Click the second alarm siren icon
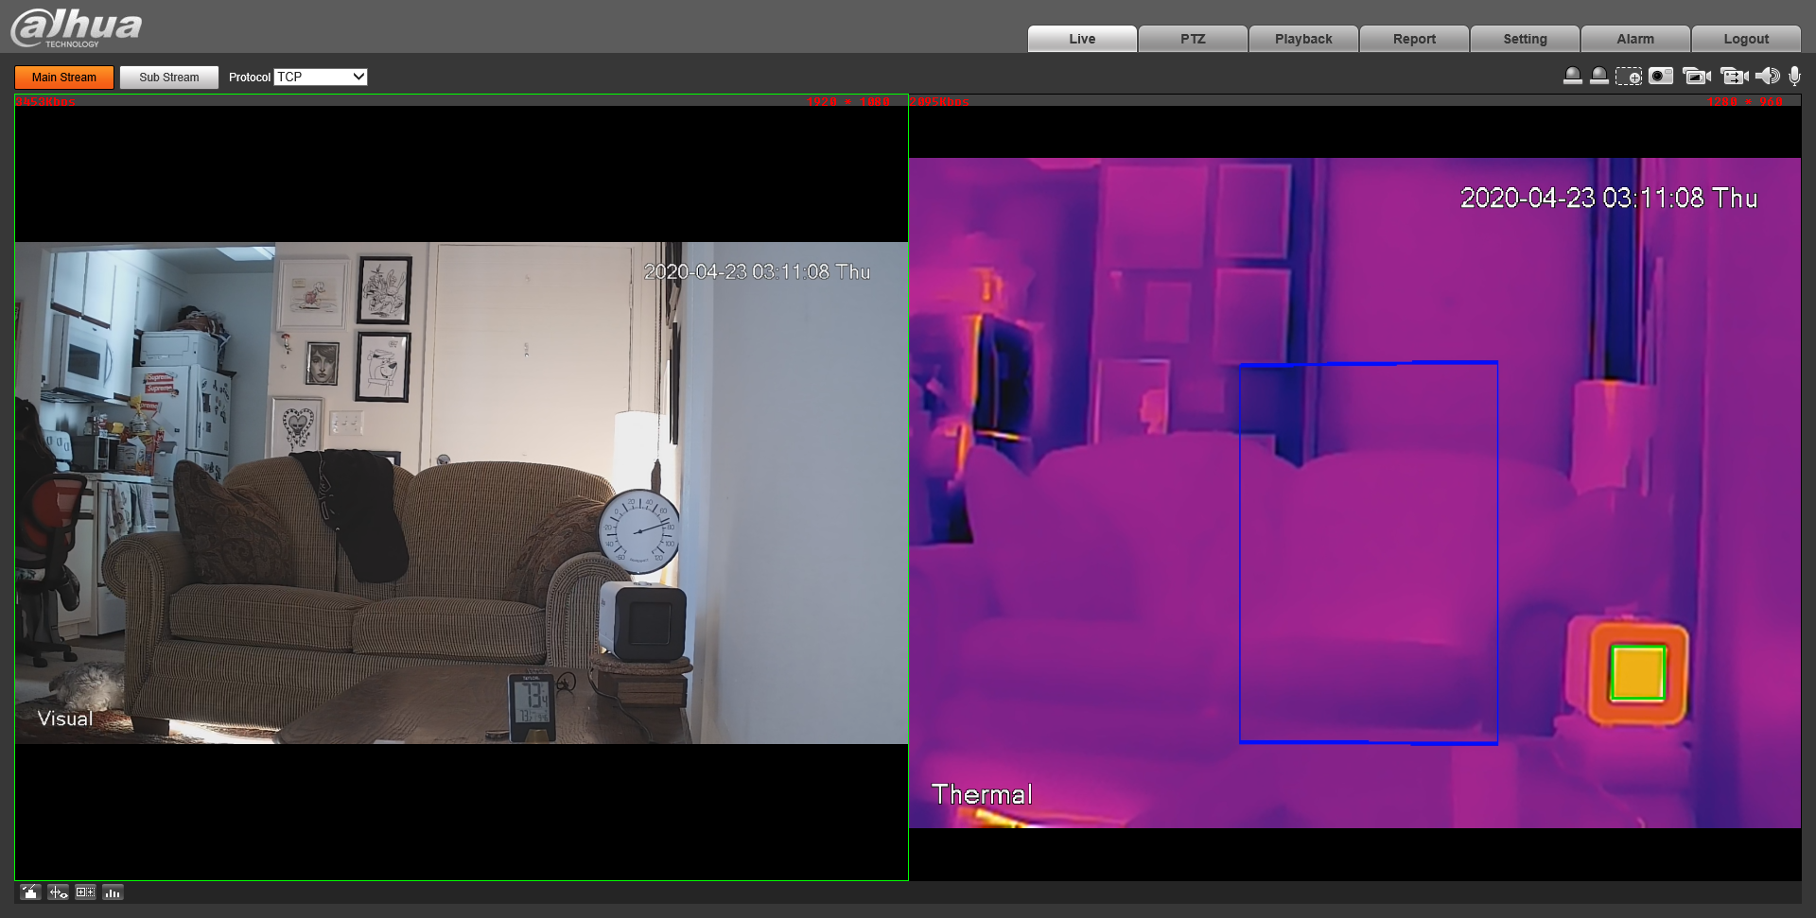The image size is (1816, 918). [x=1598, y=77]
